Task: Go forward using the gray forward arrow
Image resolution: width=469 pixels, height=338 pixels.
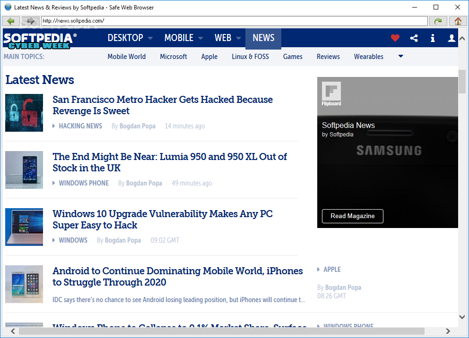Action: (x=31, y=21)
